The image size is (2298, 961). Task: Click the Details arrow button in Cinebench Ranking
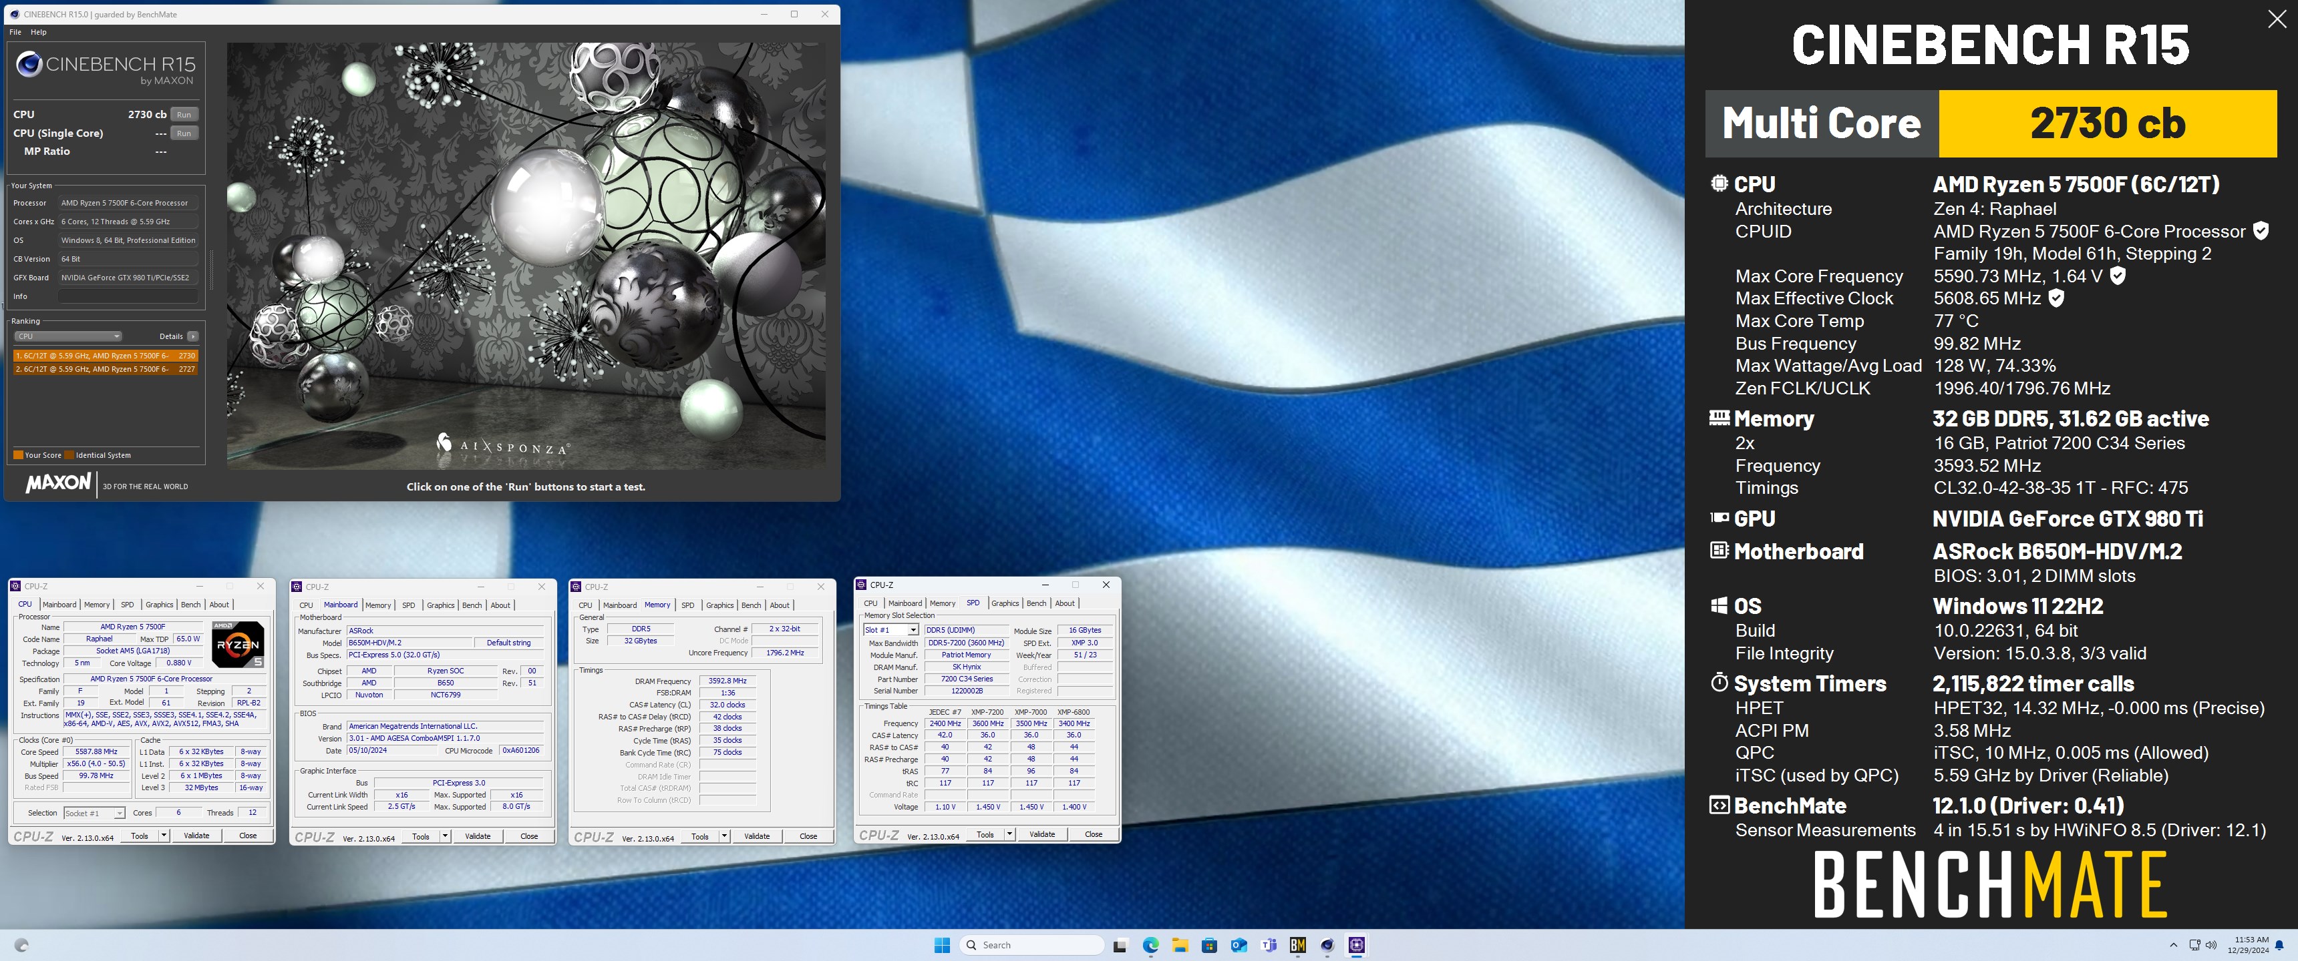(192, 336)
